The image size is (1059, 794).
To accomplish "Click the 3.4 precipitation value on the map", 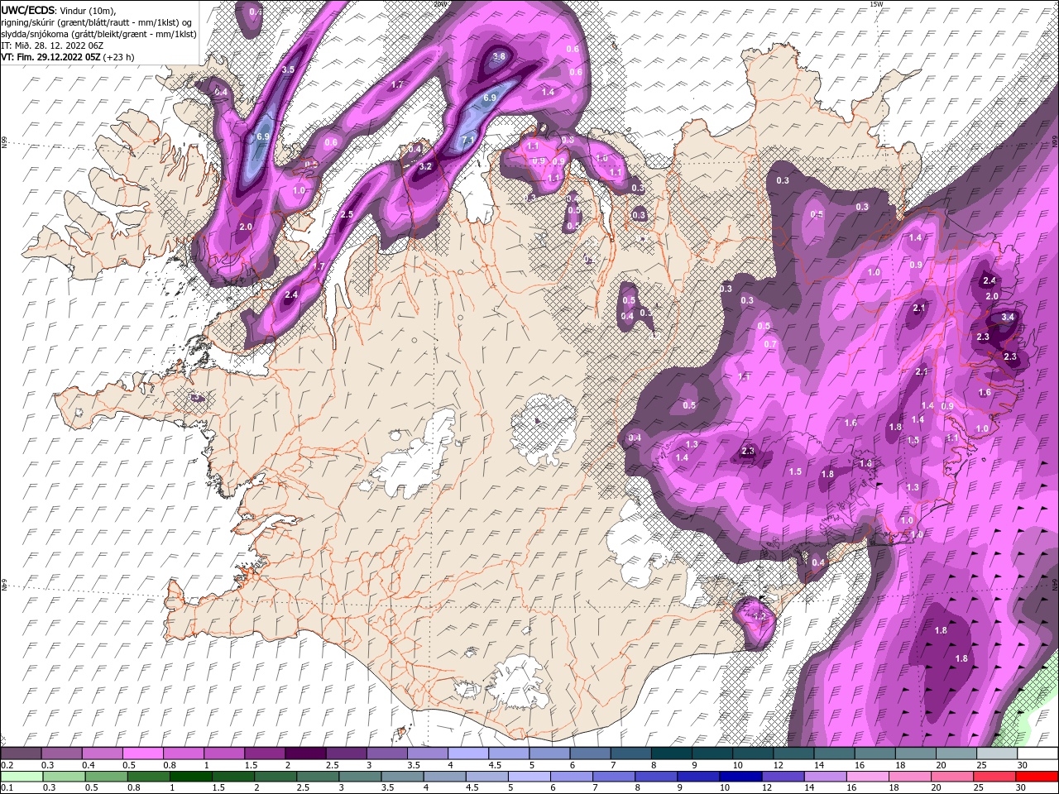I will [1008, 317].
